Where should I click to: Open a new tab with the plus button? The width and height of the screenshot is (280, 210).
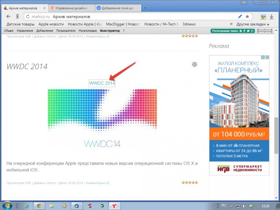point(145,8)
